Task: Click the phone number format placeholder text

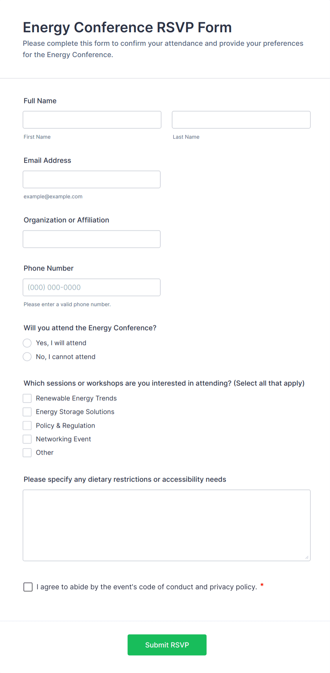Action: click(54, 287)
